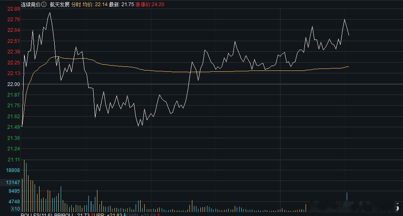Image resolution: width=403 pixels, height=216 pixels.
Task: Click the 18808 volume axis label
Action: [x=13, y=170]
